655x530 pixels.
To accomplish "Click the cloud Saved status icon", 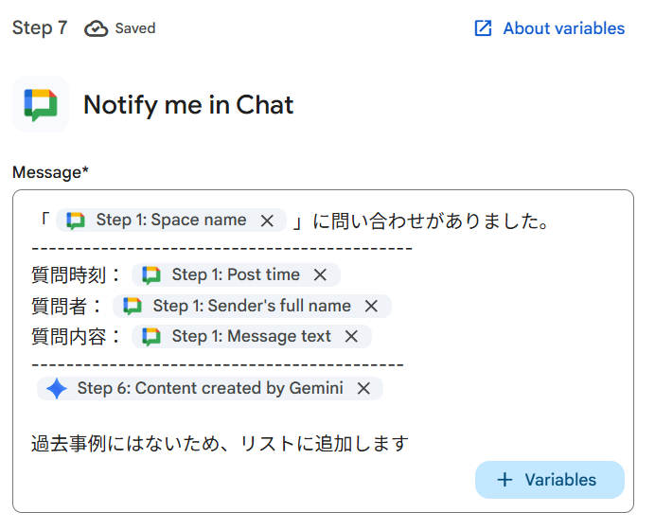I will click(97, 28).
